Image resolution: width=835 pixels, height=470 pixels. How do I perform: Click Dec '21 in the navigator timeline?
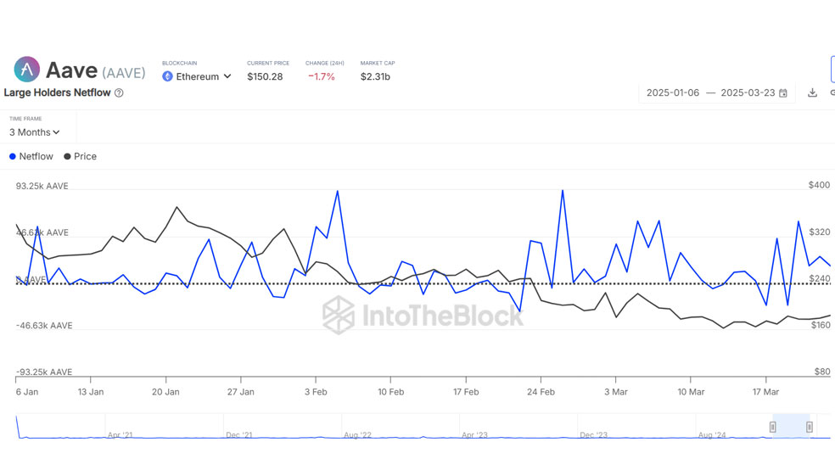pos(238,435)
